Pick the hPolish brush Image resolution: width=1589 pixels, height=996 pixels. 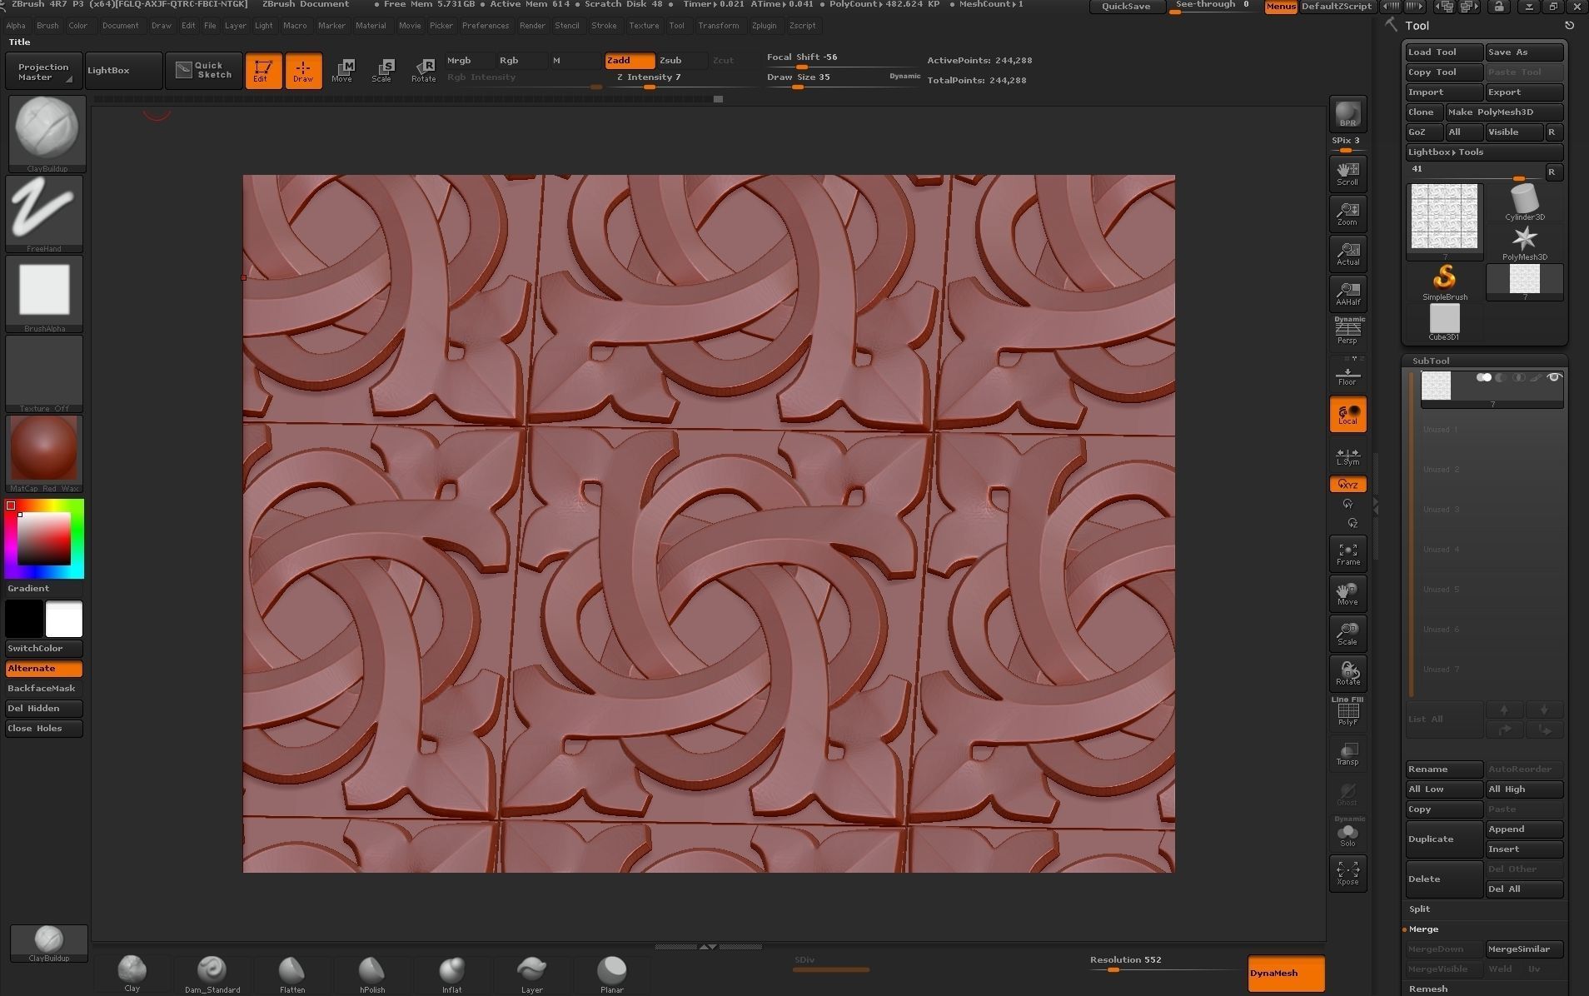372,974
